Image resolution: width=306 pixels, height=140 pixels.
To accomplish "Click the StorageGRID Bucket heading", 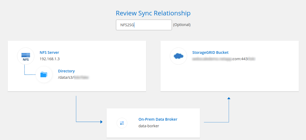I will pyautogui.click(x=210, y=52).
